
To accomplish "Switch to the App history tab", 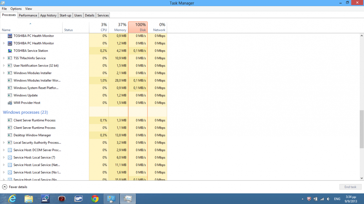I will [48, 15].
